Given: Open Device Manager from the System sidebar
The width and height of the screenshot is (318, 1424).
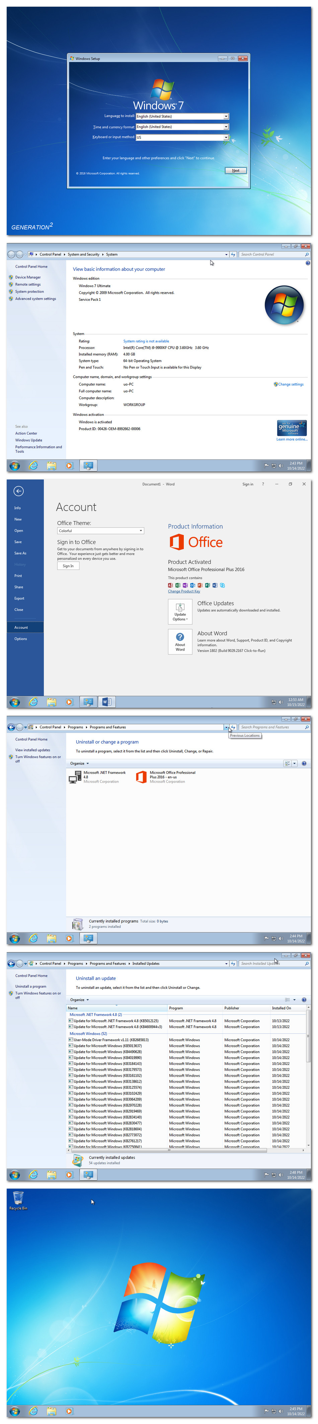Looking at the screenshot, I should (27, 277).
